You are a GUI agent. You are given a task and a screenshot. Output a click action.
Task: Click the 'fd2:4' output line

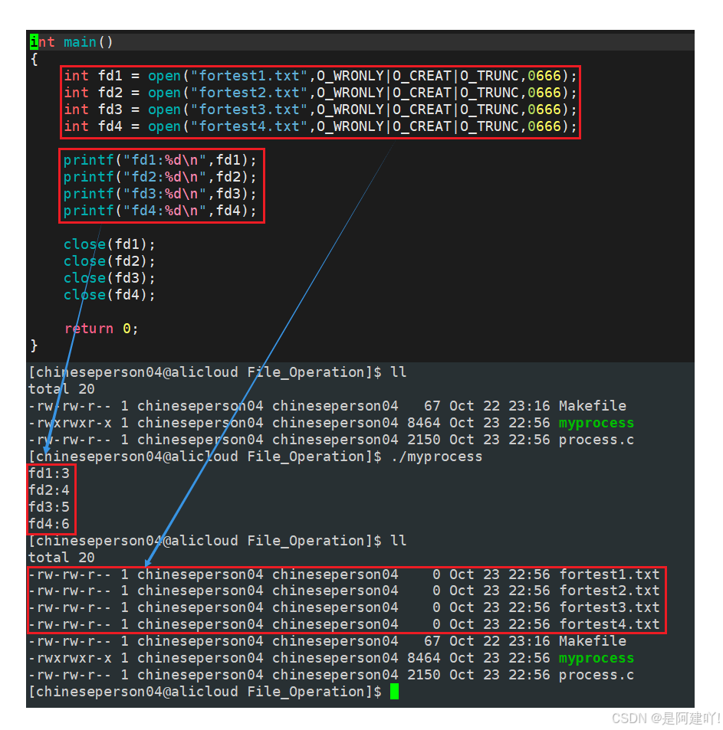click(x=49, y=490)
